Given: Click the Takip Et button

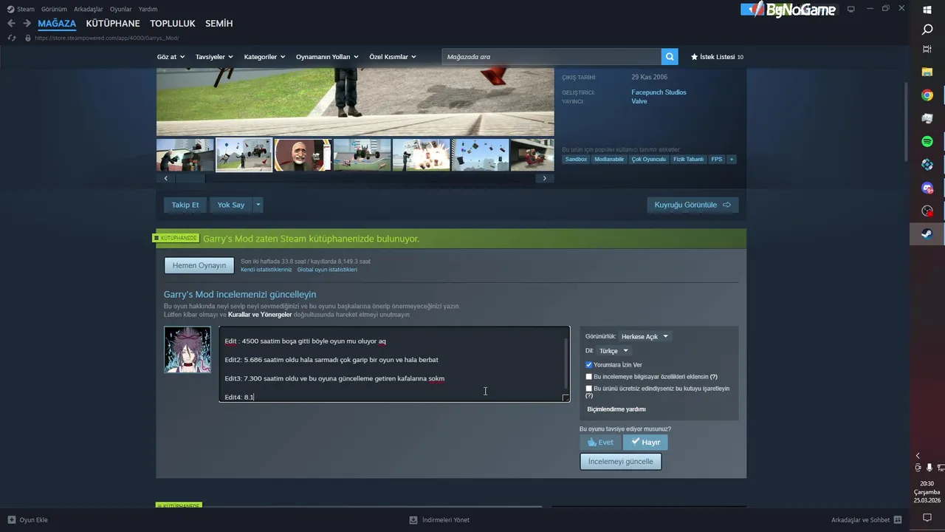Looking at the screenshot, I should (185, 205).
